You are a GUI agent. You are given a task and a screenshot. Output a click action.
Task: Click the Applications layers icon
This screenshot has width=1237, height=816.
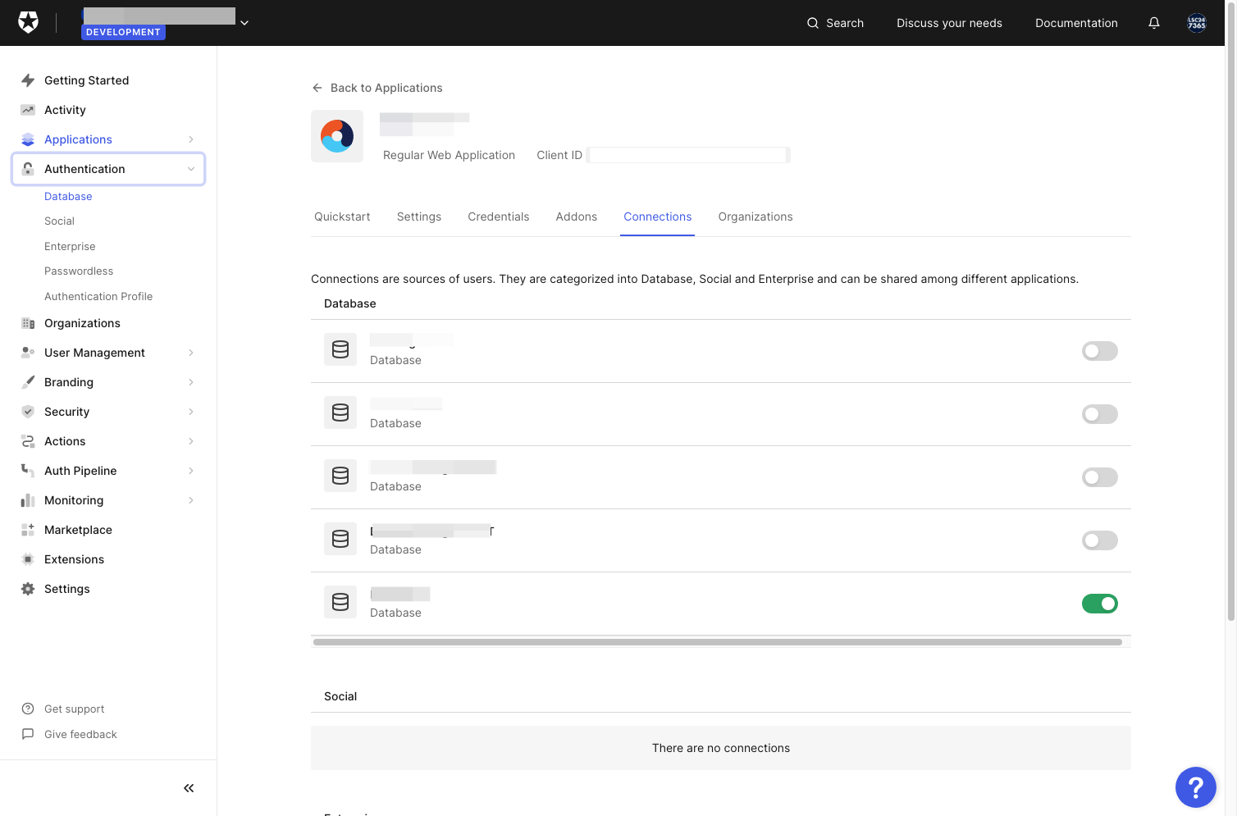tap(28, 139)
